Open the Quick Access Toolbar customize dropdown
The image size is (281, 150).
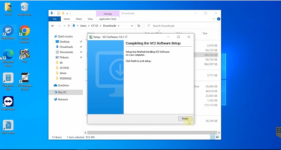(67, 13)
